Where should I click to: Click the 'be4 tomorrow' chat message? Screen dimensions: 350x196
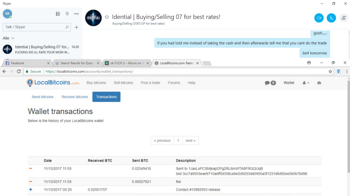point(315,53)
